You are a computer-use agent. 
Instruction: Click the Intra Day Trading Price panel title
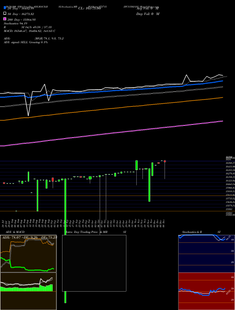tap(96, 232)
